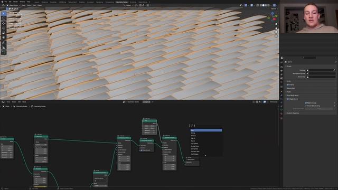The height and width of the screenshot is (190, 338).
Task: Select the Move tool
Action: point(4,23)
